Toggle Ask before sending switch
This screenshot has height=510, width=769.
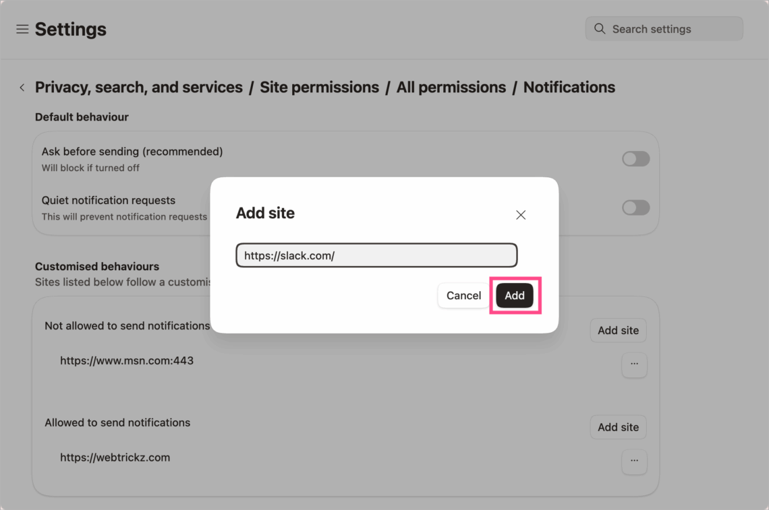click(635, 159)
